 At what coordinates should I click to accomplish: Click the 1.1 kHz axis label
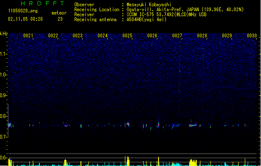(4, 54)
